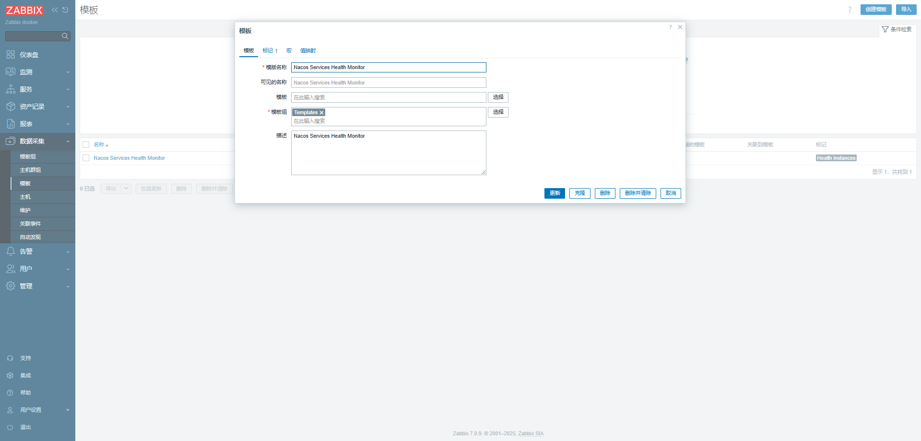Click the 帮助 help icon in sidebar
Image resolution: width=921 pixels, height=441 pixels.
pos(10,393)
